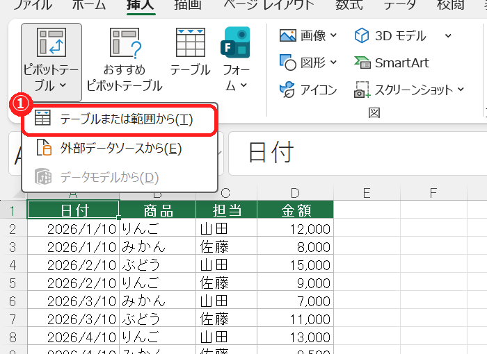The width and height of the screenshot is (487, 354).
Task: Expand the 画像 dropdown chevron
Action: [333, 35]
